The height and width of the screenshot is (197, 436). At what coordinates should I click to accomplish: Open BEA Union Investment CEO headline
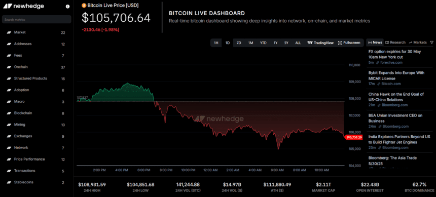tap(396, 119)
